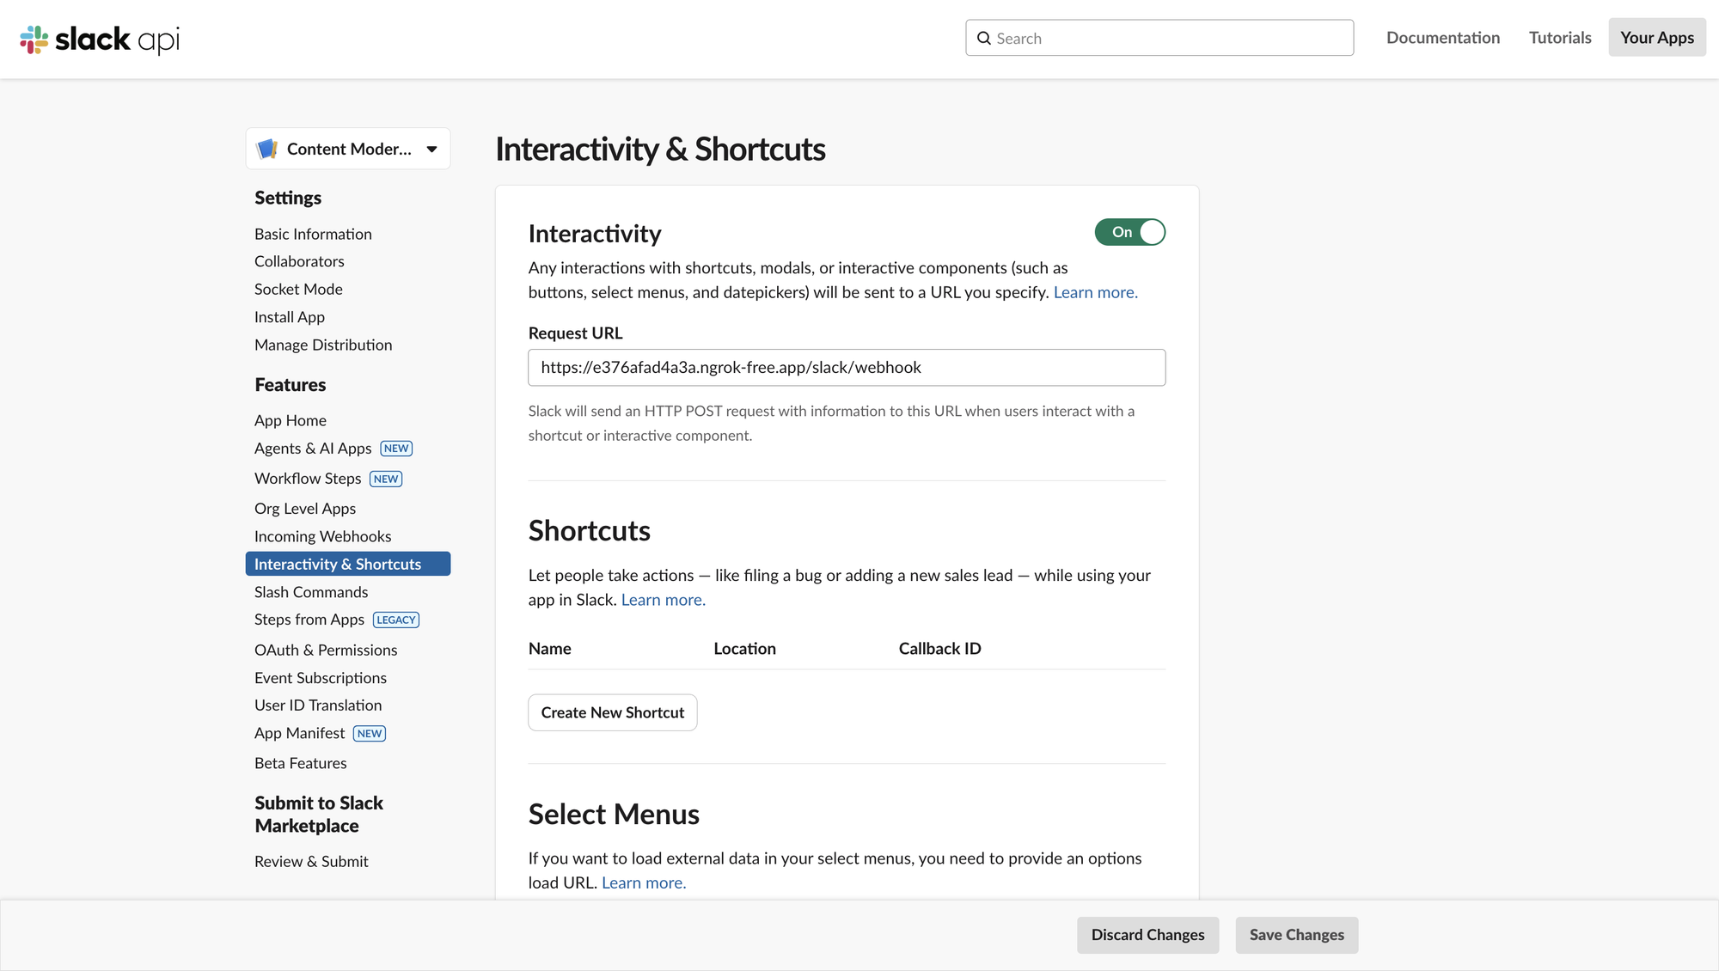
Task: Follow the Learn more link under Interactivity
Action: tap(1095, 292)
